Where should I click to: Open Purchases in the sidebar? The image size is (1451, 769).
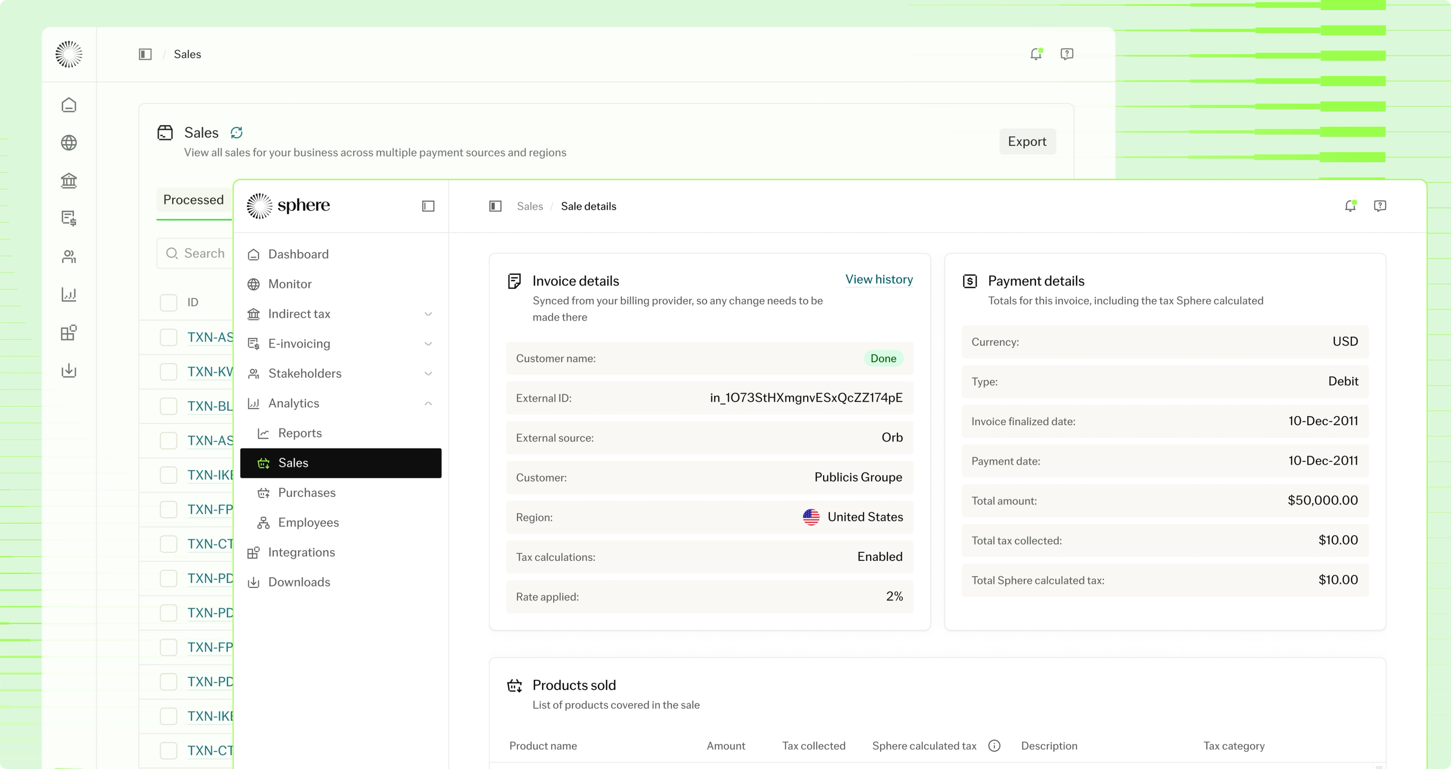(341, 493)
